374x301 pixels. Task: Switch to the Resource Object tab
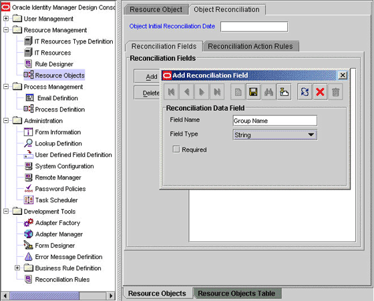[x=156, y=9]
